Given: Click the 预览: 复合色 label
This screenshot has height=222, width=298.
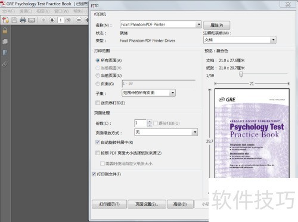Looking at the screenshot, I should click(216, 51).
